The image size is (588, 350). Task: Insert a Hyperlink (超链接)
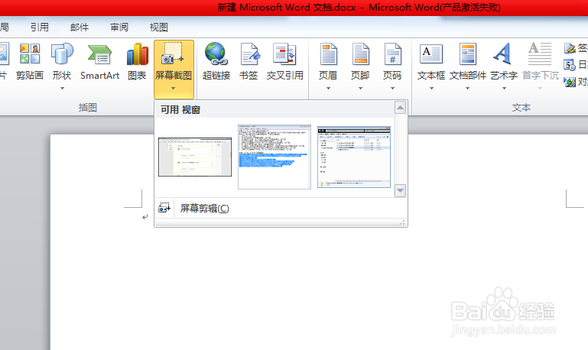(x=216, y=61)
